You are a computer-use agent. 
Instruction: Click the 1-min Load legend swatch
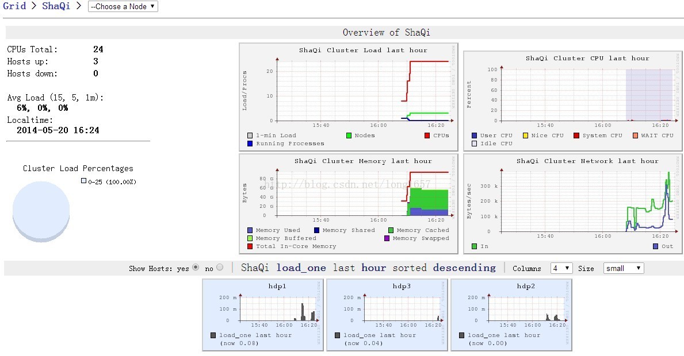(250, 136)
